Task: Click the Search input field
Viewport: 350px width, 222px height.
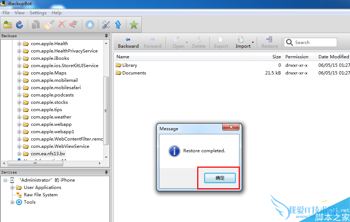Action: 310,43
